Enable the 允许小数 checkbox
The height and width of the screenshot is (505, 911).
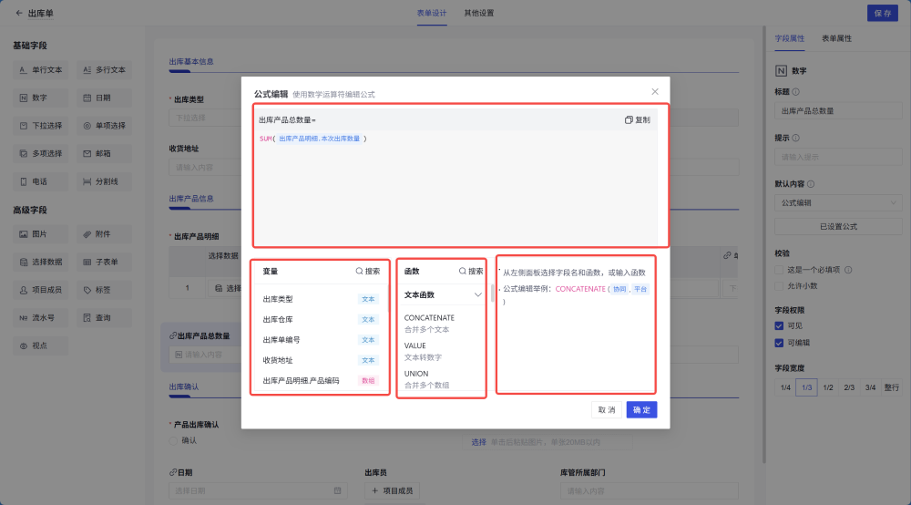tap(779, 285)
